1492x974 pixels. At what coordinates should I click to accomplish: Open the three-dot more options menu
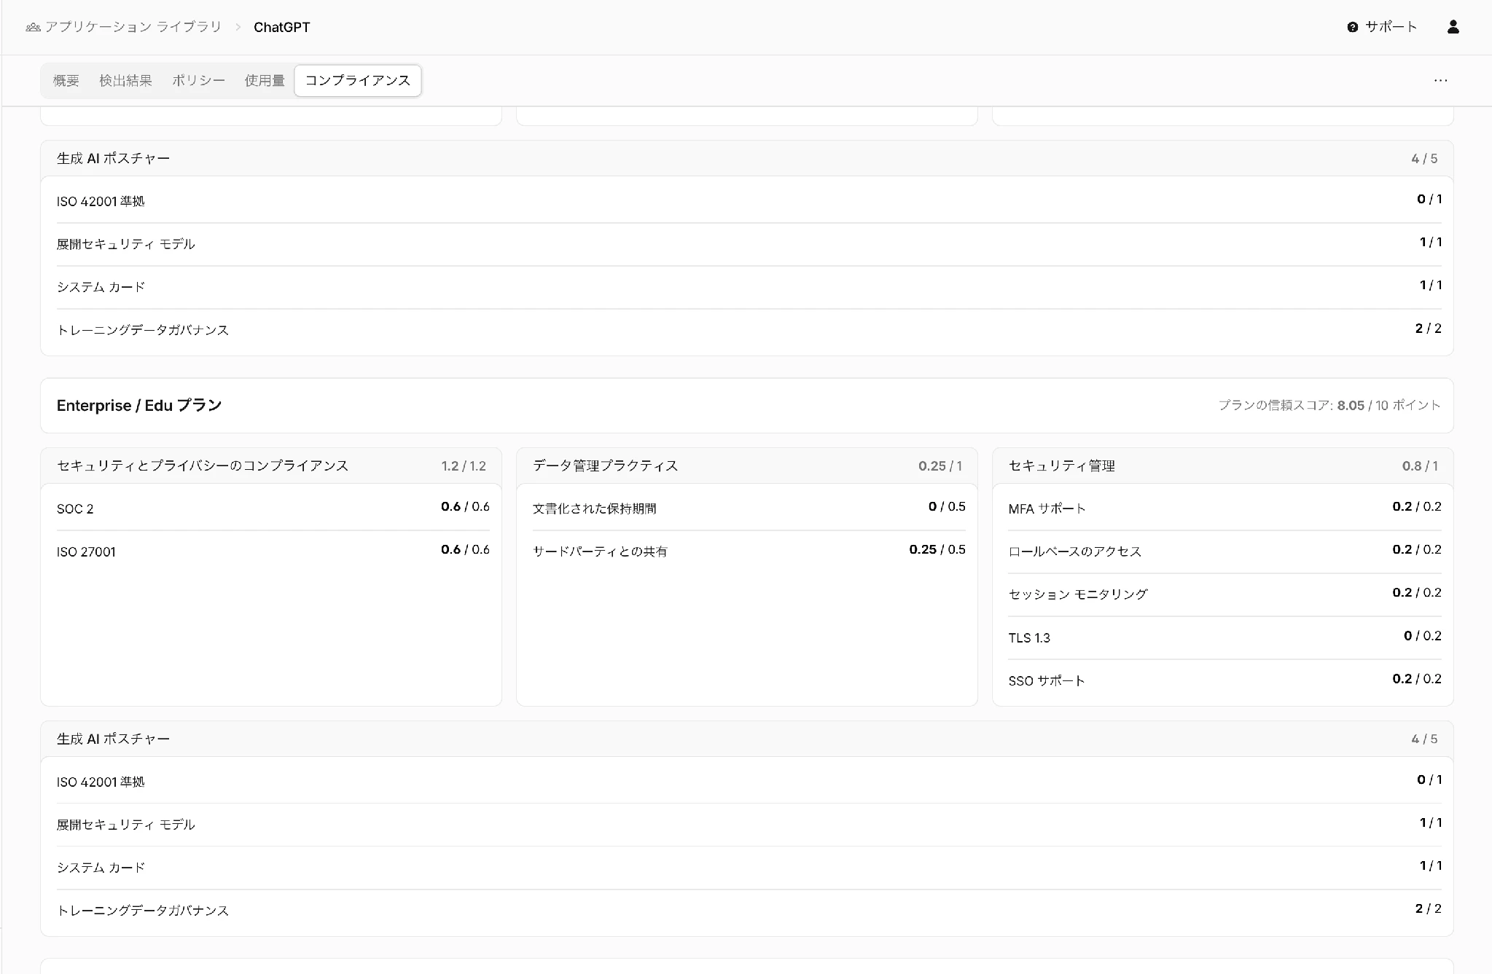(x=1440, y=80)
